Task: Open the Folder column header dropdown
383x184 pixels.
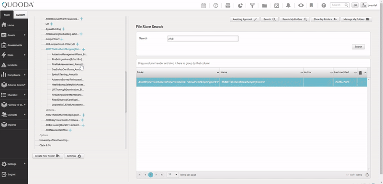Action: 218,73
